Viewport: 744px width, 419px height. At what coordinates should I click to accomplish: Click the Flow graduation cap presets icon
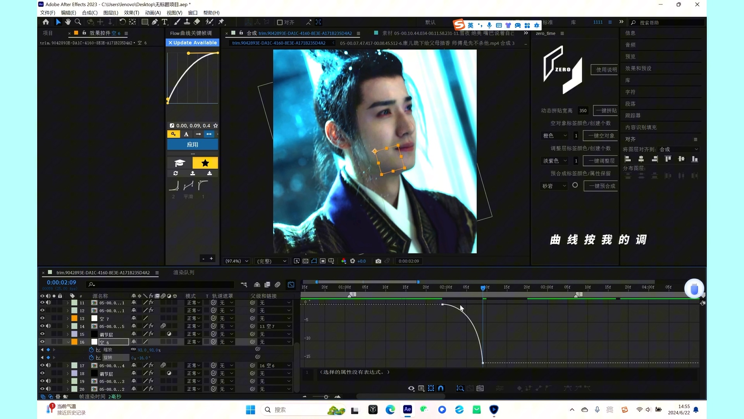tap(180, 163)
